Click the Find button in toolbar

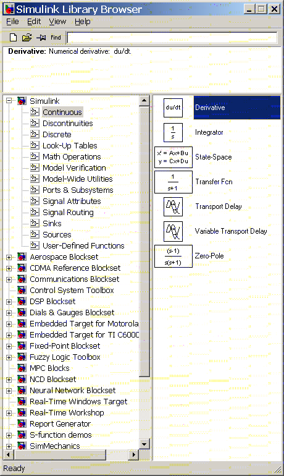(56, 38)
